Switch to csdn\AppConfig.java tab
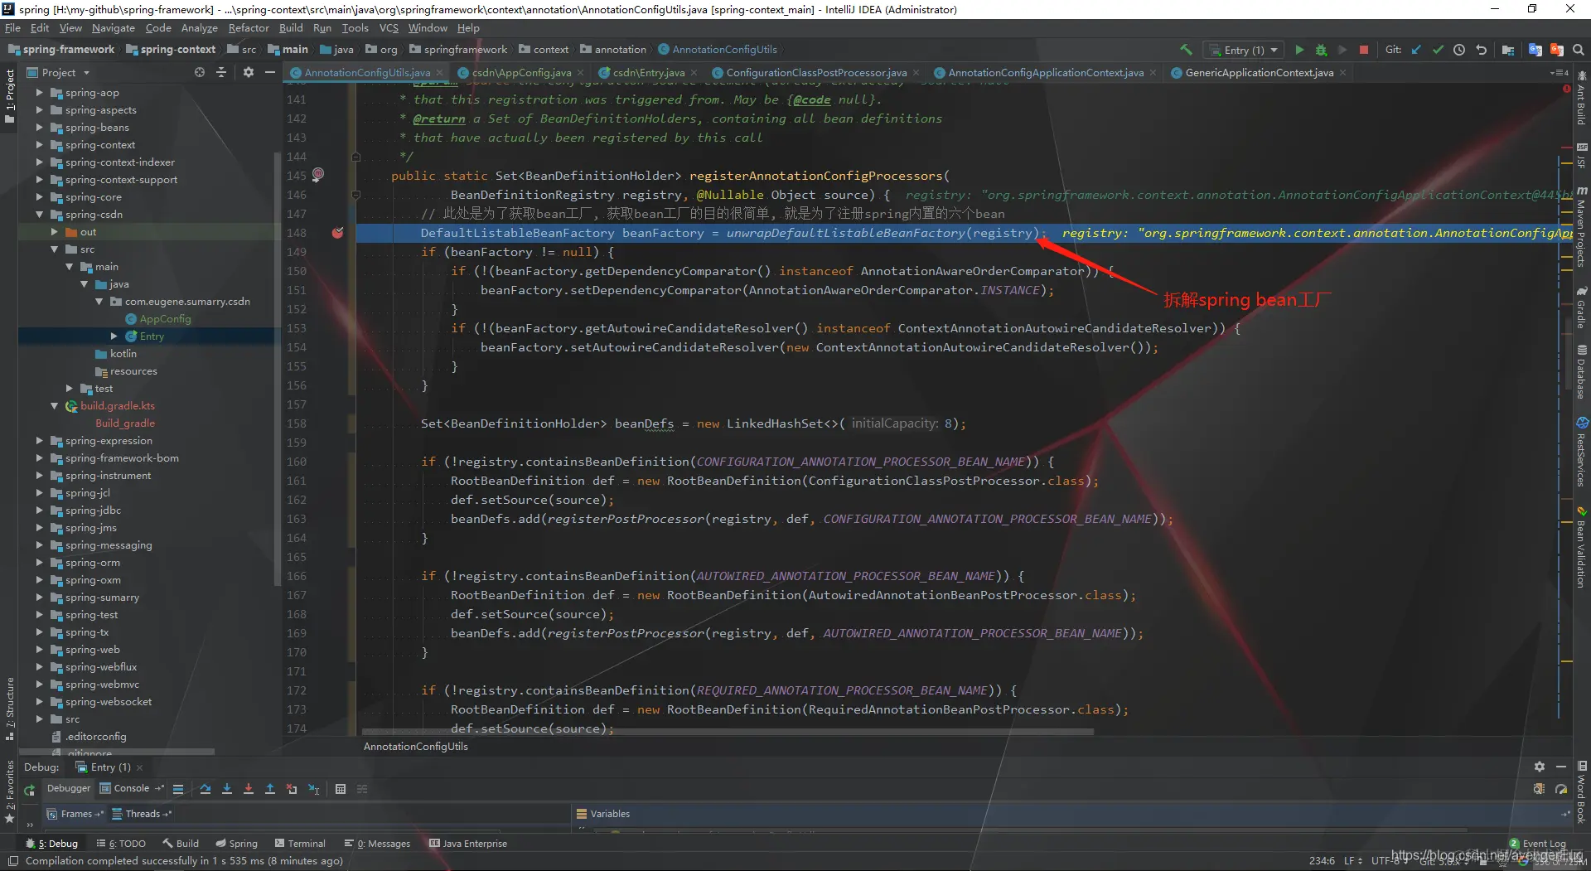The width and height of the screenshot is (1591, 871). point(521,73)
